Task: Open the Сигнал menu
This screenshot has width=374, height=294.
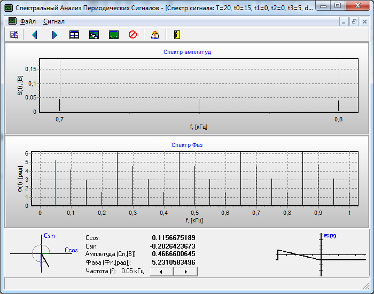Action: [x=53, y=21]
